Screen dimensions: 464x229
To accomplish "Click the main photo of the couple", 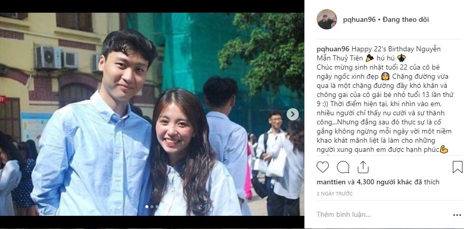I will tap(152, 114).
